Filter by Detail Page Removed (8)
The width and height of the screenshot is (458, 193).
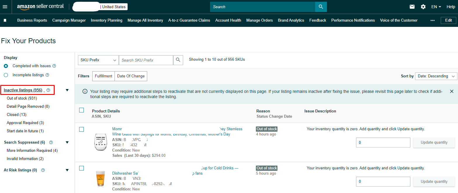coord(28,107)
